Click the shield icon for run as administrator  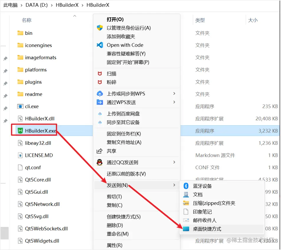pyautogui.click(x=100, y=28)
